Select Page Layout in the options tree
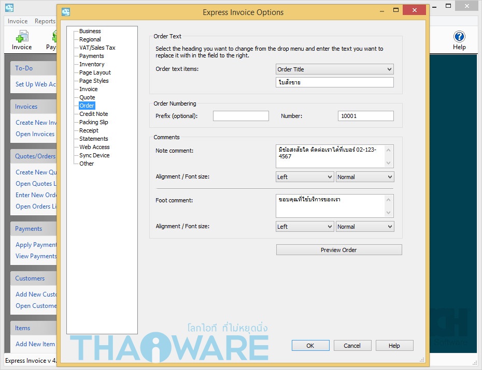Image resolution: width=482 pixels, height=370 pixels. (x=95, y=72)
